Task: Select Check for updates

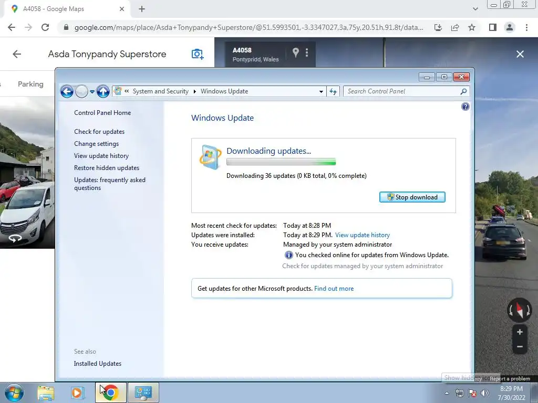Action: tap(99, 132)
